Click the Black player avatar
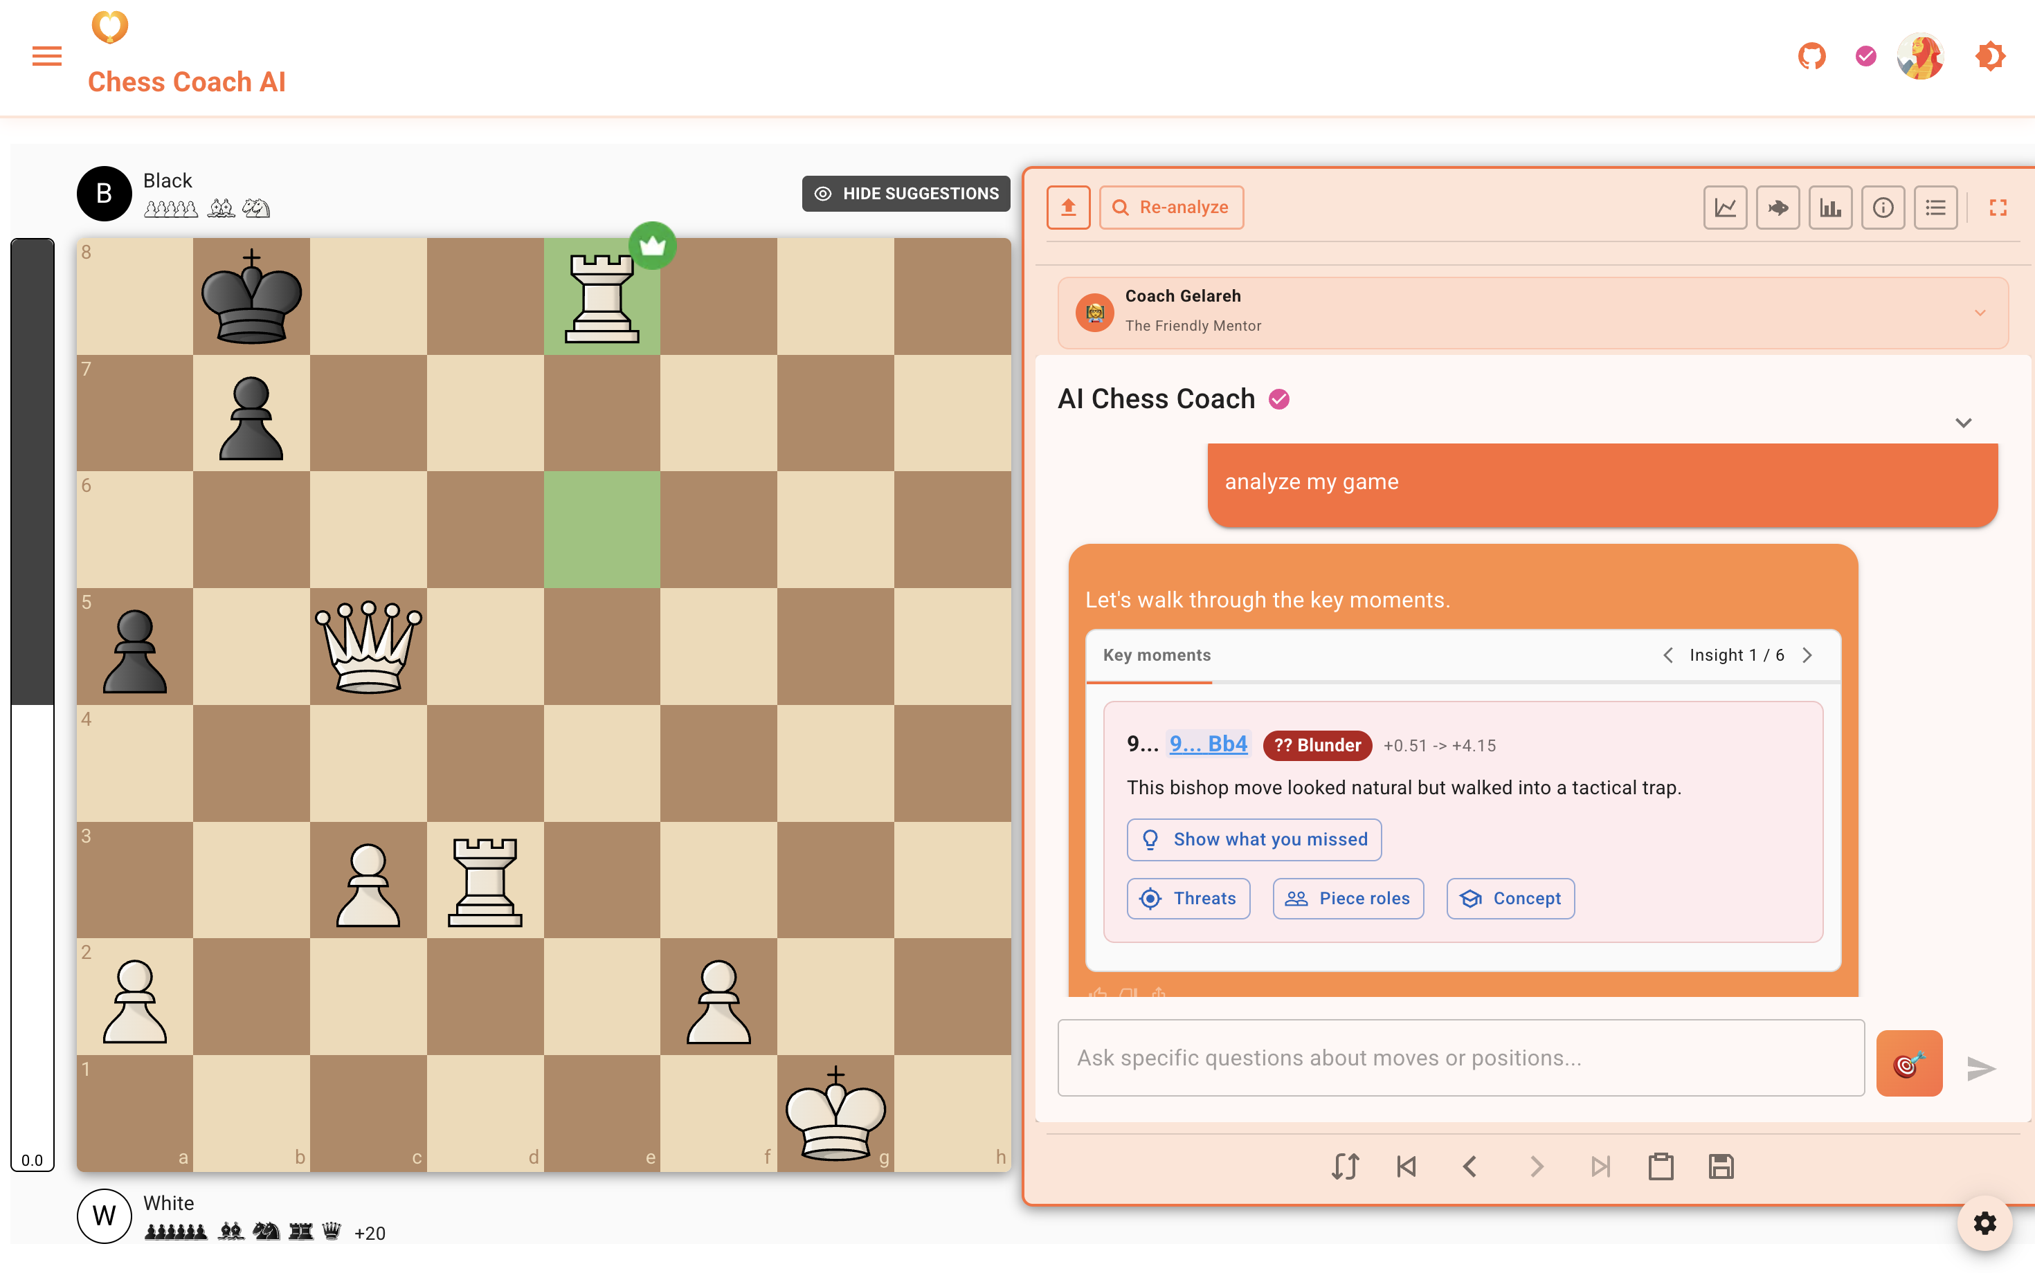This screenshot has height=1273, width=2035. (x=105, y=194)
